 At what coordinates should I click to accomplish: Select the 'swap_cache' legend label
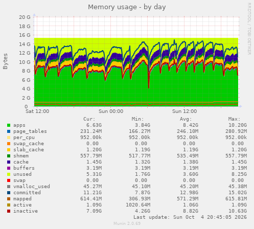pos(29,144)
